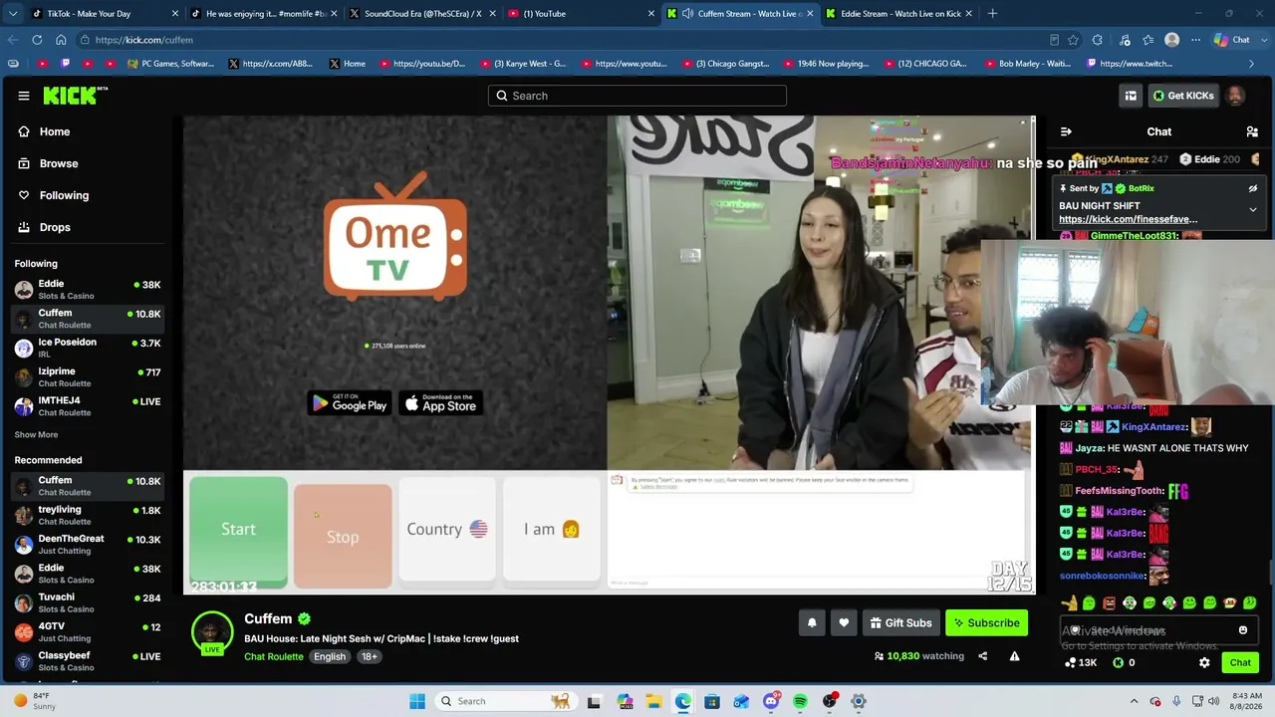Open treyliving in Recommended
This screenshot has width=1275, height=717.
[88, 515]
